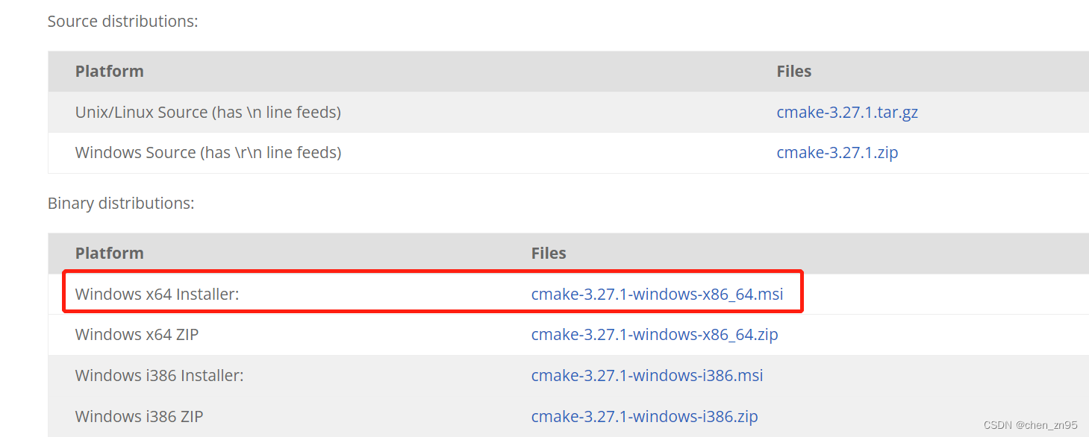The image size is (1089, 437).
Task: Click the Files column header in binary table
Action: click(x=549, y=253)
